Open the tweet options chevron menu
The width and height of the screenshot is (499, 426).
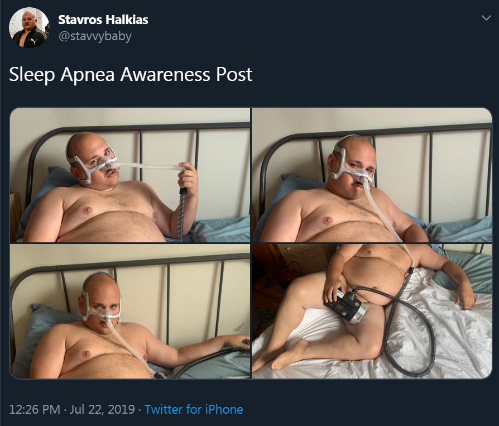click(x=486, y=18)
